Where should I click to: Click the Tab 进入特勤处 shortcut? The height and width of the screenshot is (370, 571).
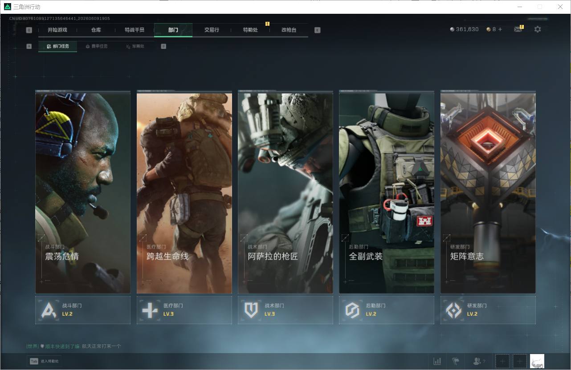pyautogui.click(x=45, y=361)
